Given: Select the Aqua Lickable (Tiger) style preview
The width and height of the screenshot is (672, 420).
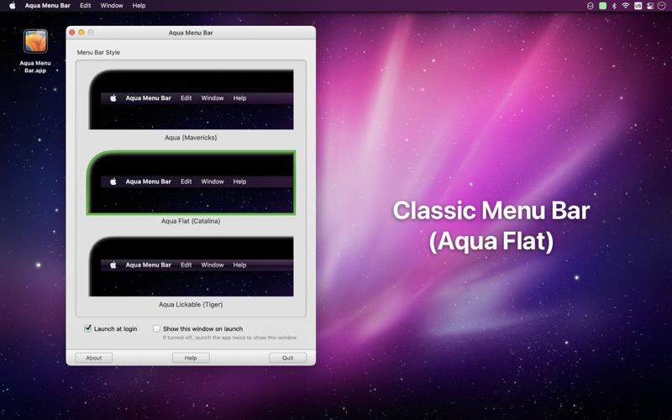Looking at the screenshot, I should 192,266.
